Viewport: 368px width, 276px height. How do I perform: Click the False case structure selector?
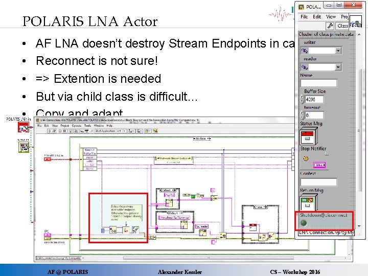[x=260, y=207]
